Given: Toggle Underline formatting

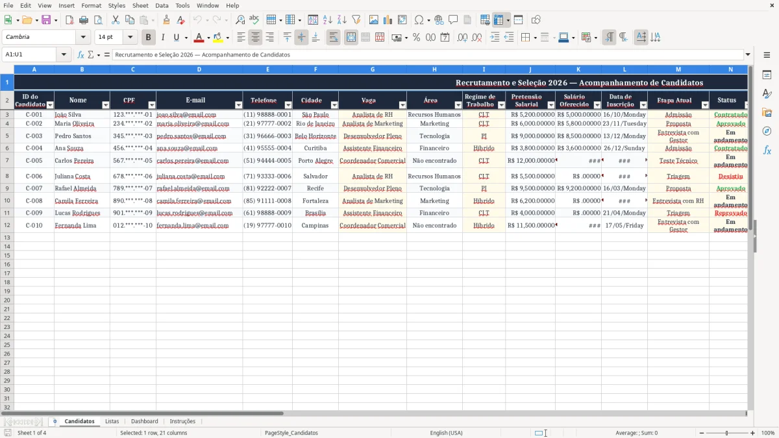Looking at the screenshot, I should [x=176, y=38].
